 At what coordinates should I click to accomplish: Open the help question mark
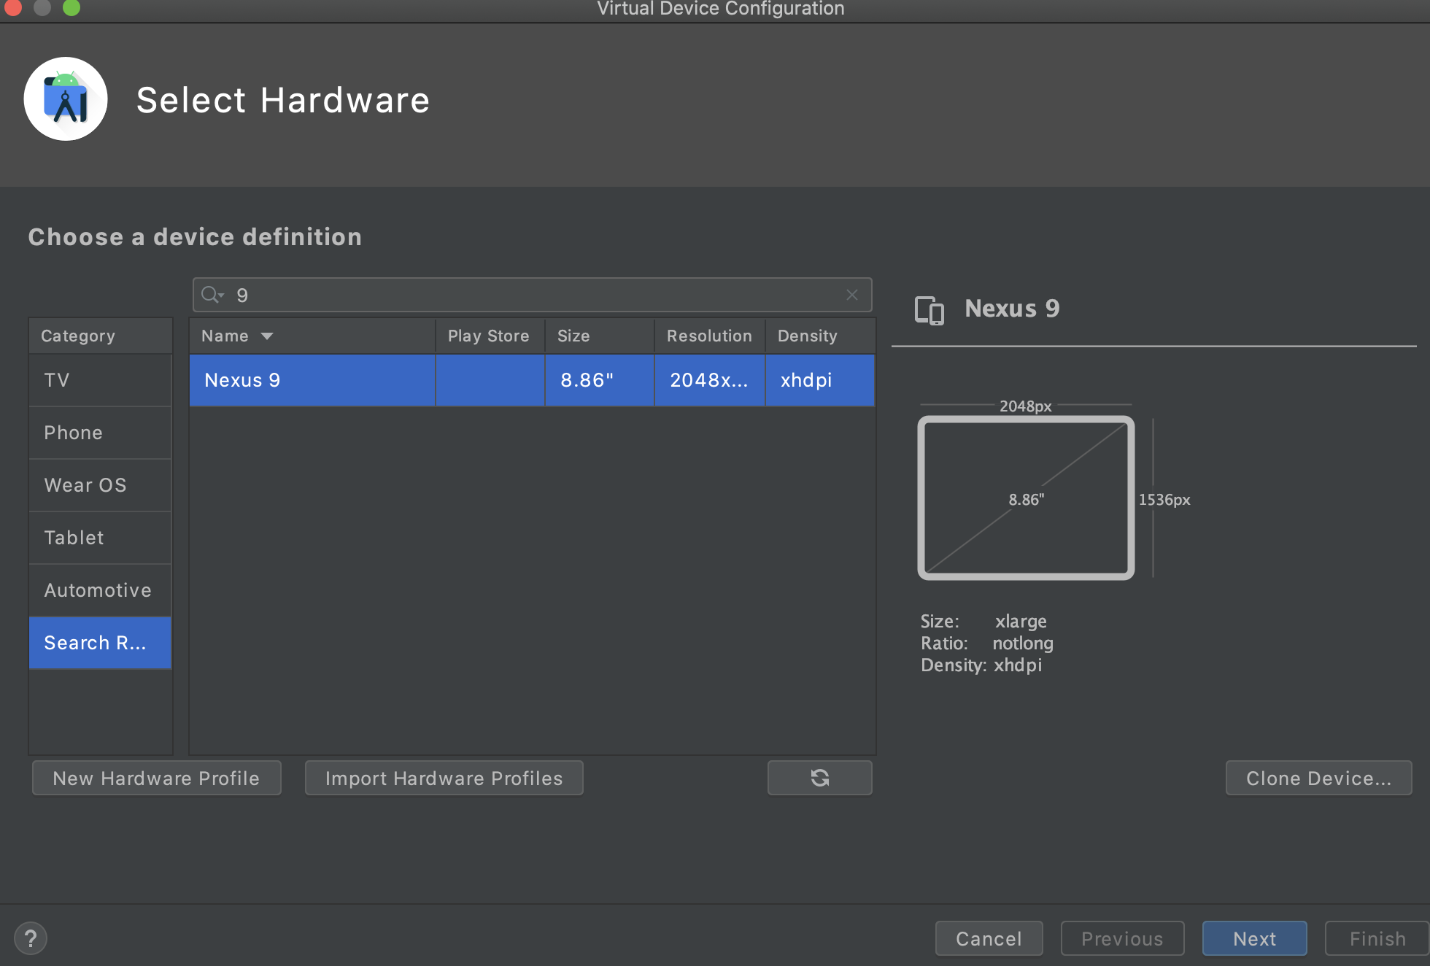[31, 938]
